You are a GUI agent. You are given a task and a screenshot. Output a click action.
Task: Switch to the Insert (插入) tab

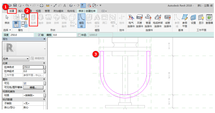pos(21,11)
